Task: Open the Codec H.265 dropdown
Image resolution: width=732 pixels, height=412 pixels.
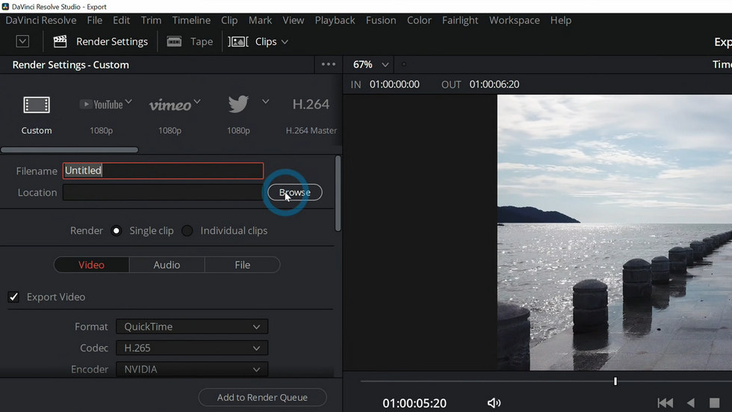Action: [x=192, y=348]
